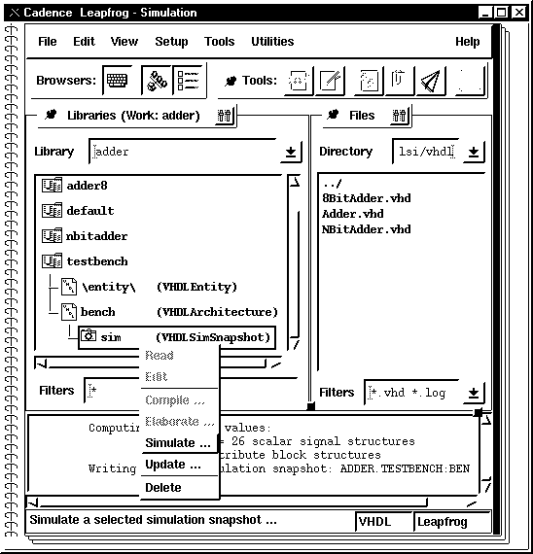Image resolution: width=533 pixels, height=554 pixels.
Task: Click the testbench library icon
Action: click(x=52, y=261)
